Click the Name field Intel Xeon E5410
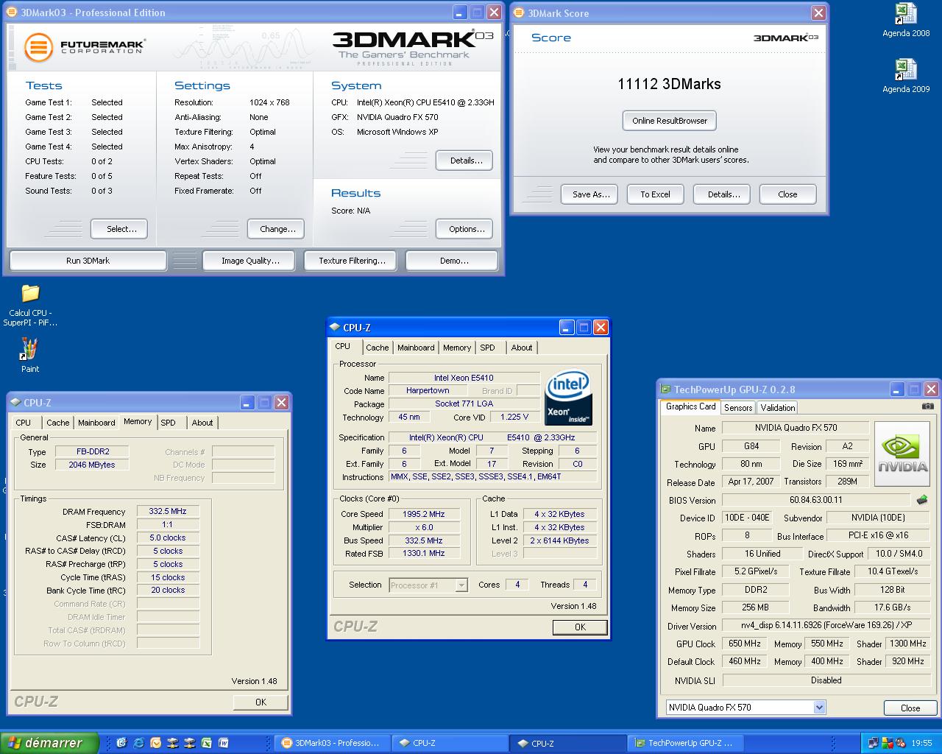 coord(464,378)
